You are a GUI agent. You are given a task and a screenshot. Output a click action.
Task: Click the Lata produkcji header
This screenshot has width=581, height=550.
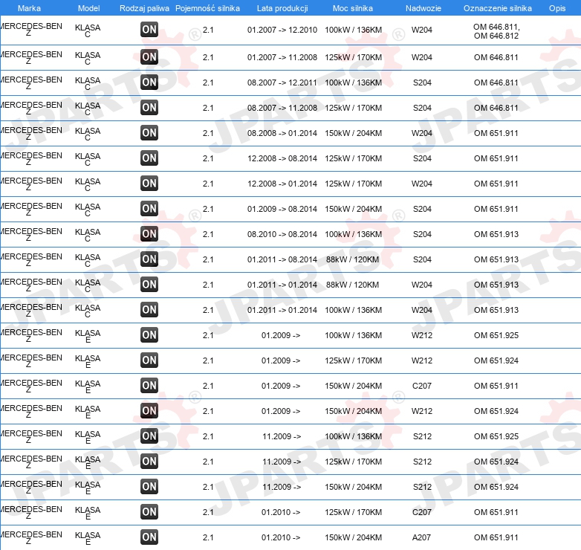coord(282,8)
